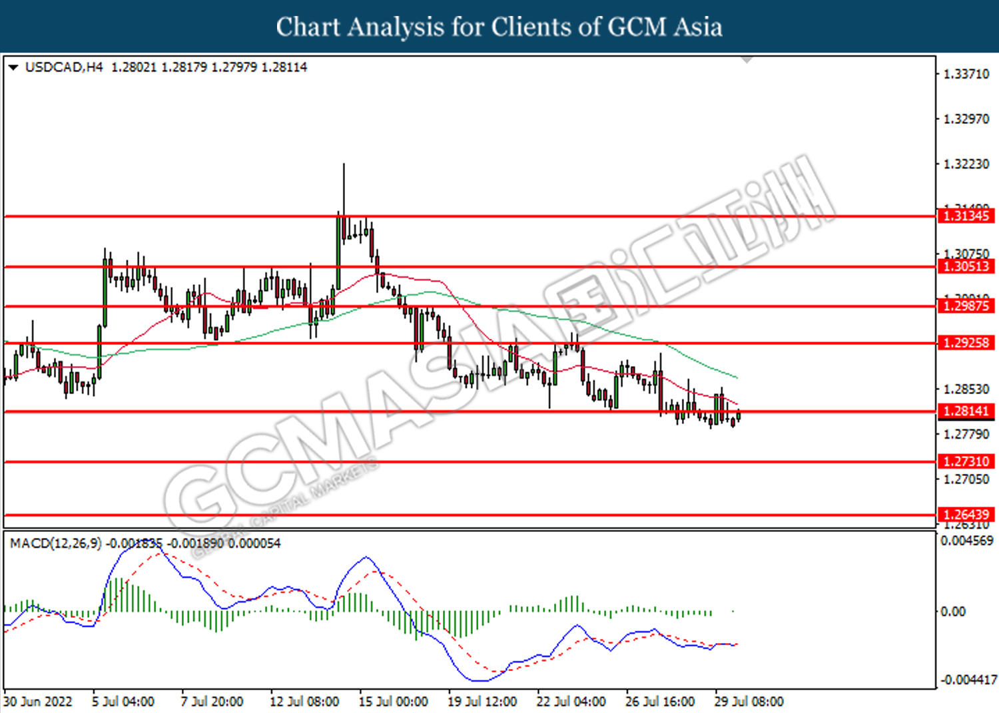Click the 7 Jul 20:00 time label
Viewport: 999px width, 713px height.
coord(212,702)
